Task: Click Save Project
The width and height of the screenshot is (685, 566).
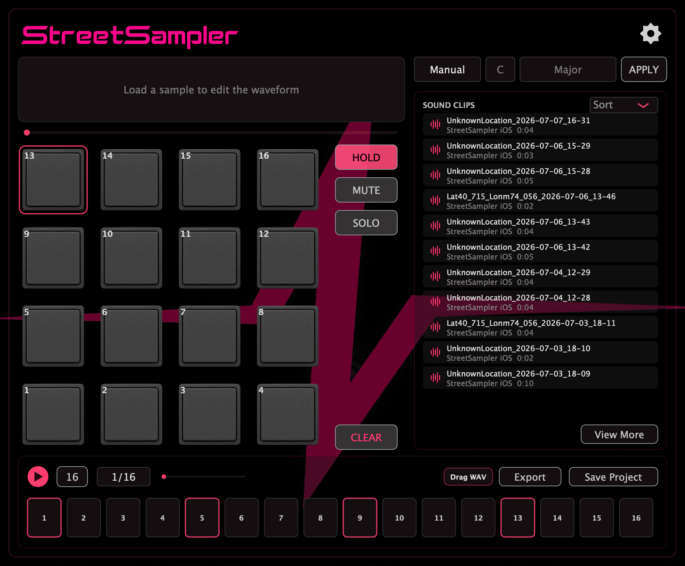Action: [x=613, y=477]
